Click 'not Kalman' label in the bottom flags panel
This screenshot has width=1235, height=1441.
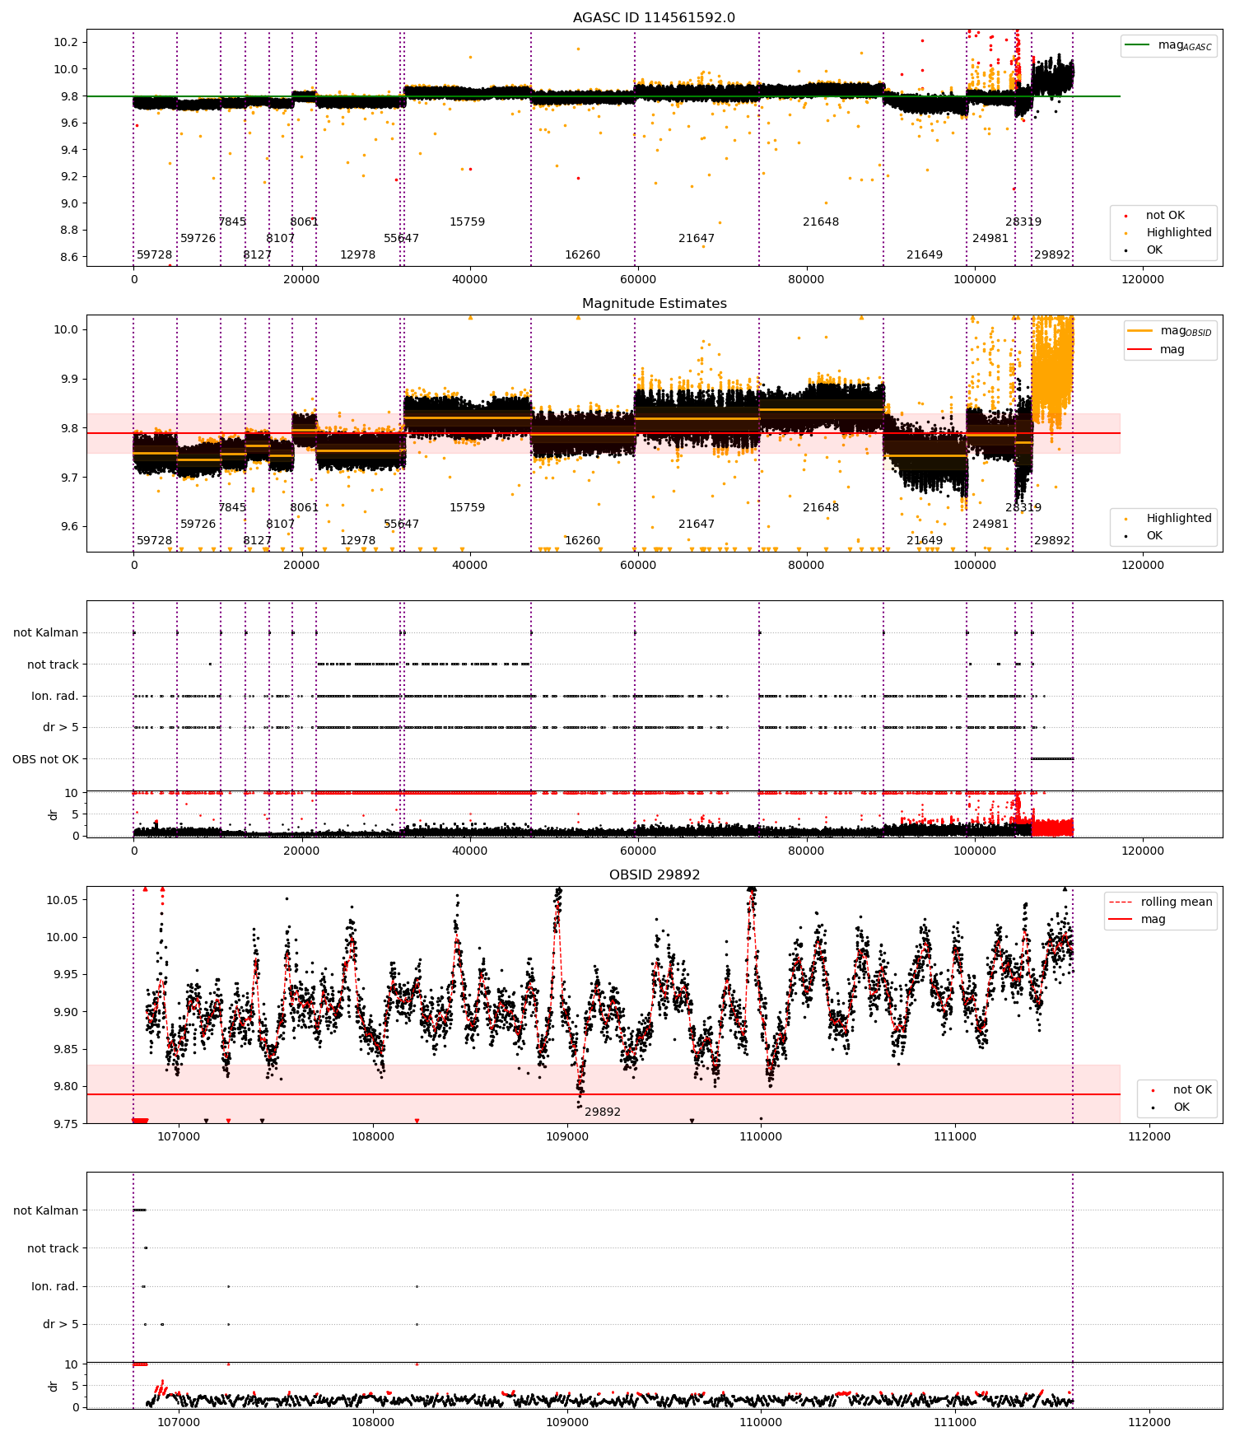(x=45, y=1211)
